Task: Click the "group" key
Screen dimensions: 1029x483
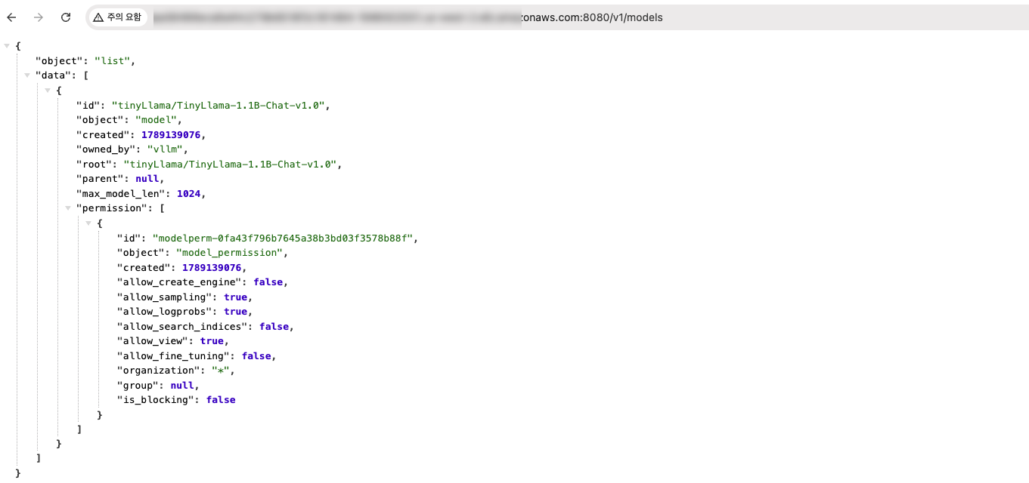Action: [x=138, y=386]
